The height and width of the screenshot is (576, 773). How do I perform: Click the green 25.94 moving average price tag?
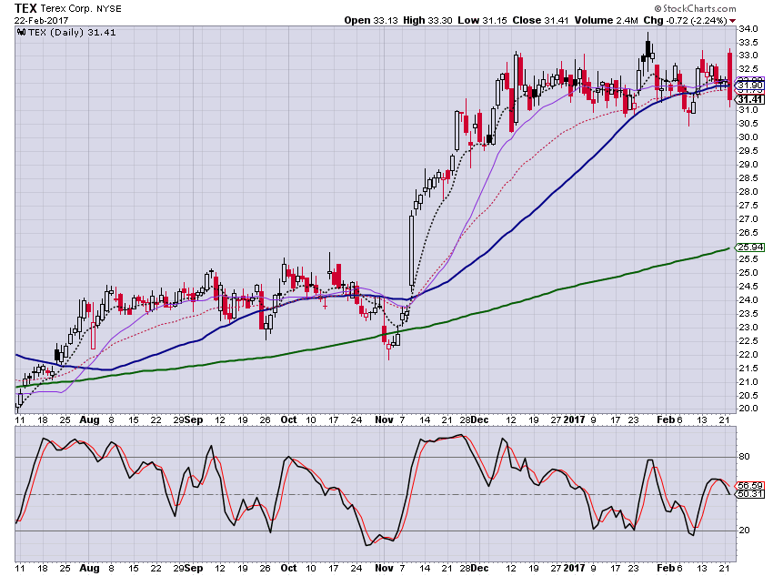pyautogui.click(x=750, y=248)
